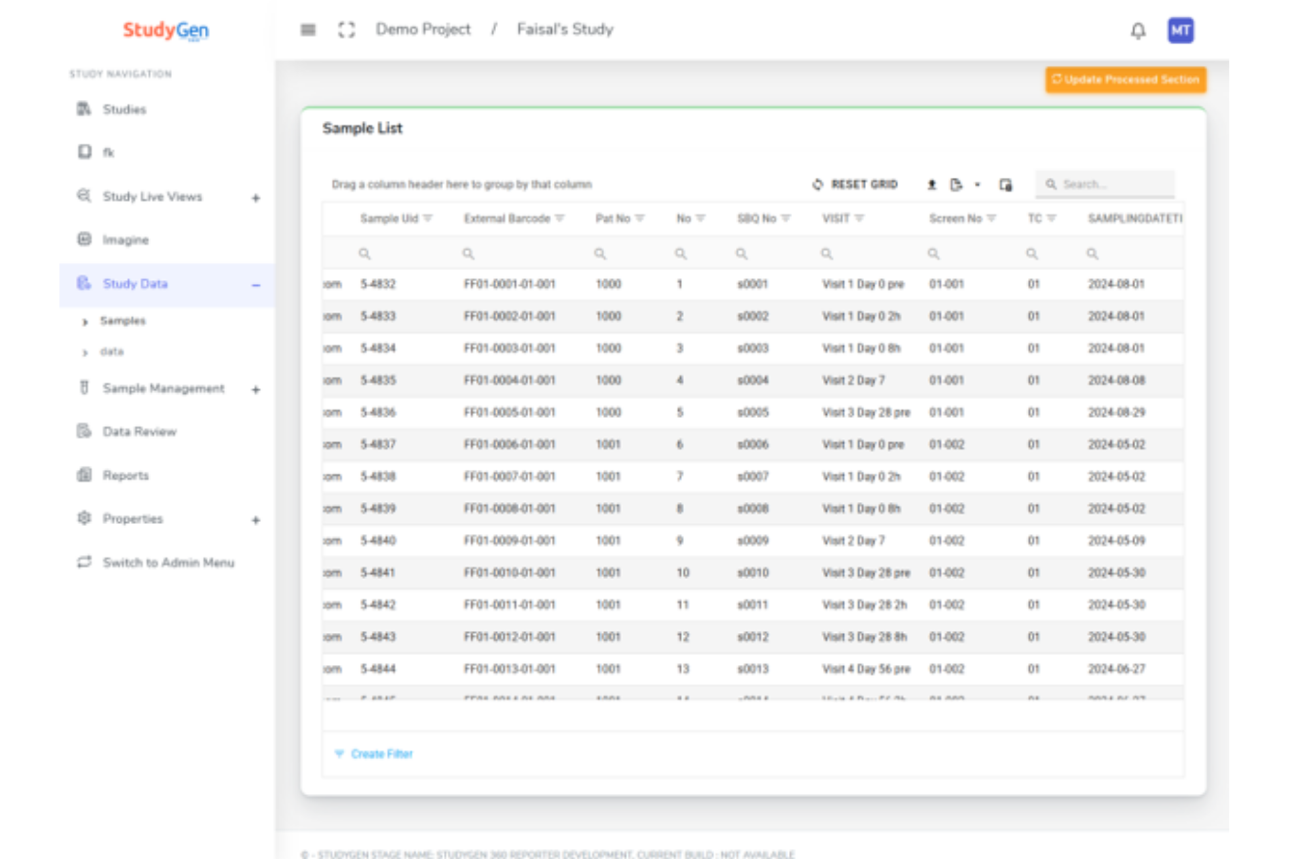Click Update Processed Section button

pyautogui.click(x=1126, y=79)
